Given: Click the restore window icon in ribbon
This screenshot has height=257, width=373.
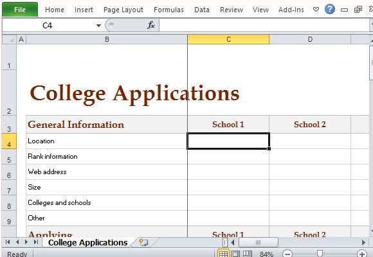Looking at the screenshot, I should pos(358,10).
